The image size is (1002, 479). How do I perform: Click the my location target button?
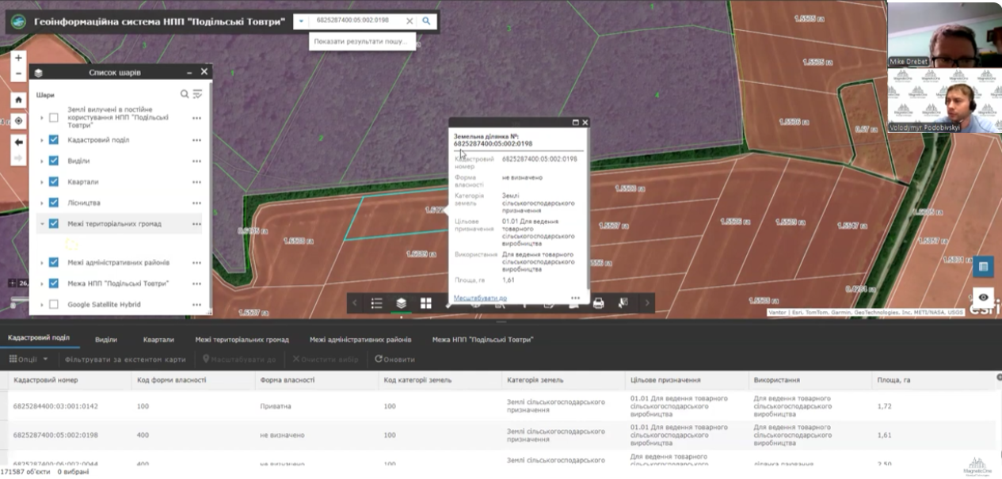tap(19, 121)
